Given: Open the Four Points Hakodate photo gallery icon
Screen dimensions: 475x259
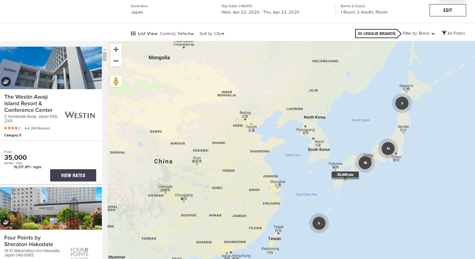Looking at the screenshot, I should pos(6,222).
